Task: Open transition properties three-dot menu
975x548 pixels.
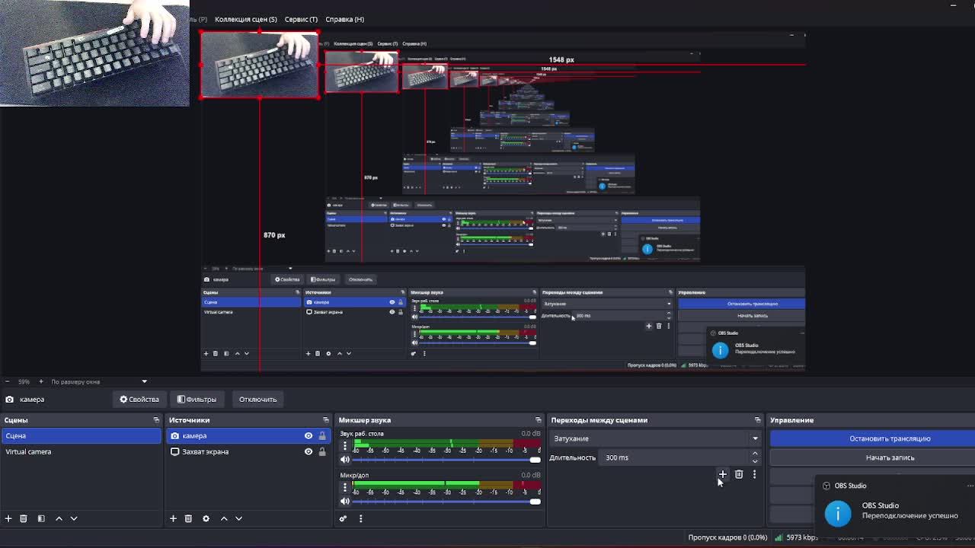Action: [x=754, y=474]
